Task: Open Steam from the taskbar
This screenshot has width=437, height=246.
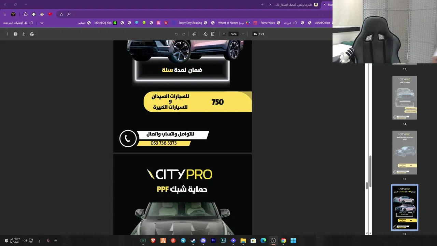Action: (193, 241)
